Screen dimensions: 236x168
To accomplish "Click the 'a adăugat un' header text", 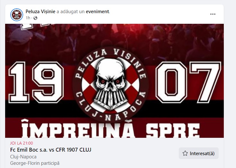I will coord(71,12).
